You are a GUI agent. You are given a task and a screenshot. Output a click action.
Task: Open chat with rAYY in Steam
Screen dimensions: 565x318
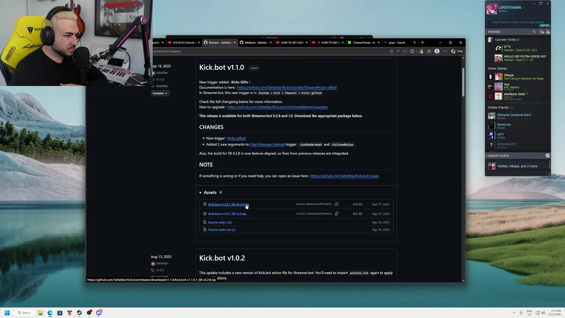519,136
